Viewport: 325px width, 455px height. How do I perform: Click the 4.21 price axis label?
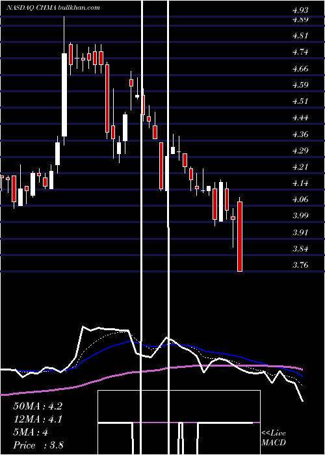click(x=300, y=167)
